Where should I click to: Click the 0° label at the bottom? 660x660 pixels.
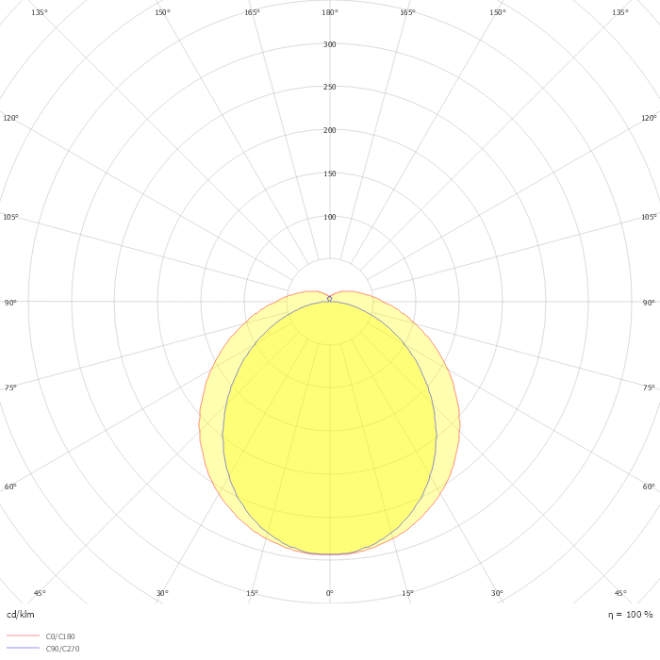[330, 593]
